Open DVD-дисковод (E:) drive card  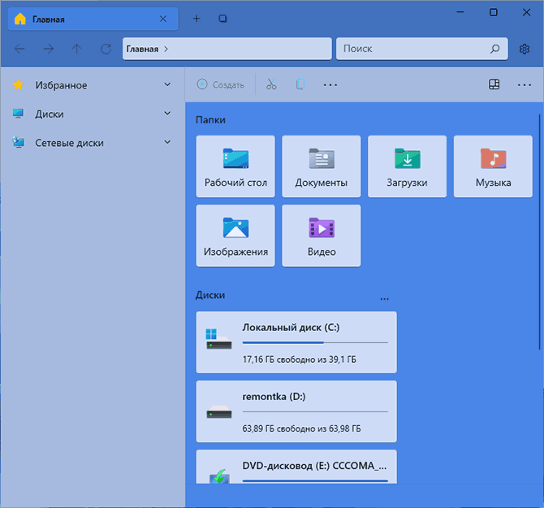296,467
